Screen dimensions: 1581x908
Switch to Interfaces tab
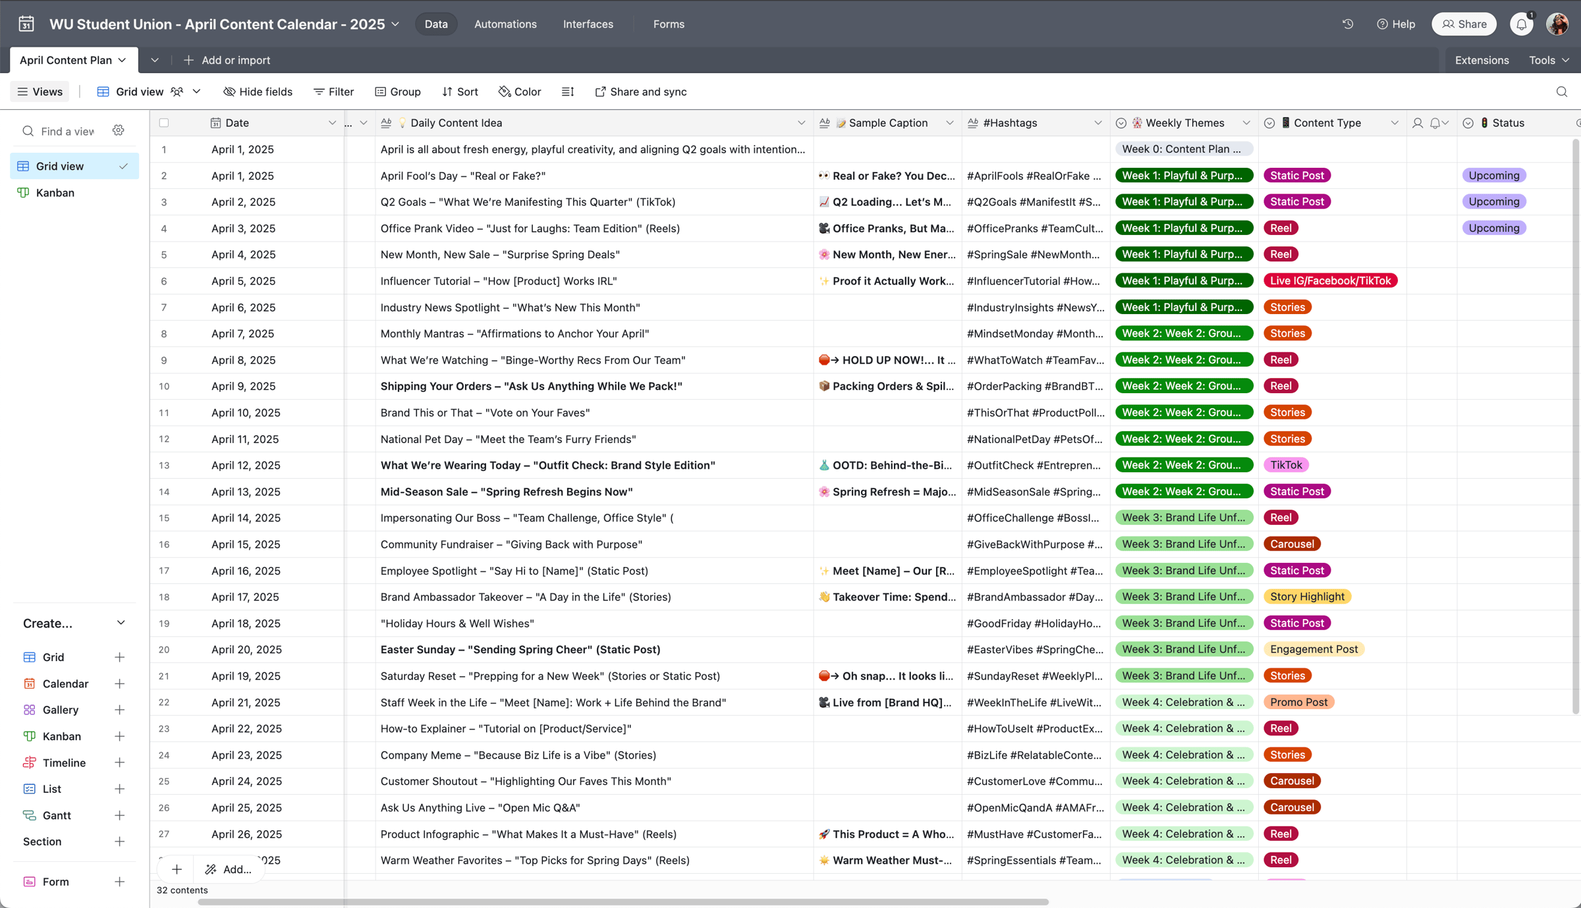(x=588, y=24)
